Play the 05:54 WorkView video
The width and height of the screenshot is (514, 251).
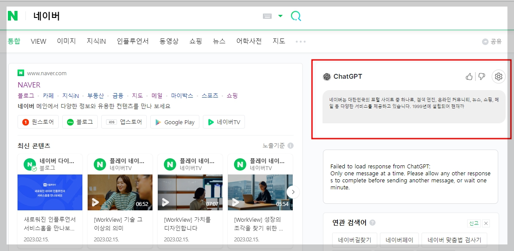(260, 192)
